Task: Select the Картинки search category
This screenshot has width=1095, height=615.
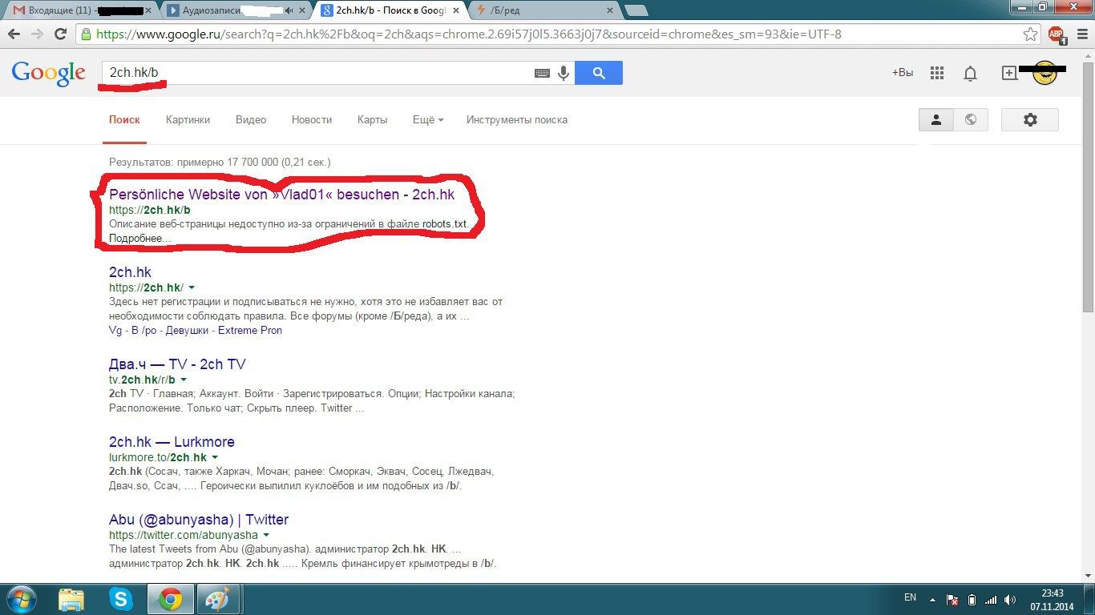Action: [188, 119]
